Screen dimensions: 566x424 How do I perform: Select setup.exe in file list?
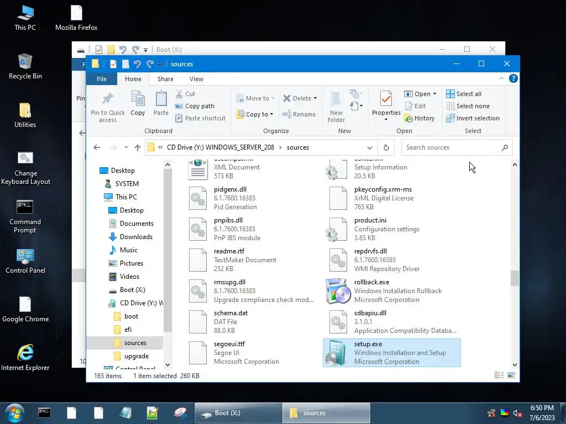point(392,353)
